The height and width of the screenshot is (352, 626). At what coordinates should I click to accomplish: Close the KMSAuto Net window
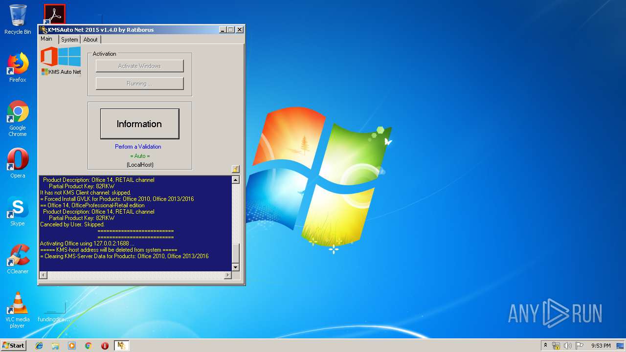coord(240,30)
